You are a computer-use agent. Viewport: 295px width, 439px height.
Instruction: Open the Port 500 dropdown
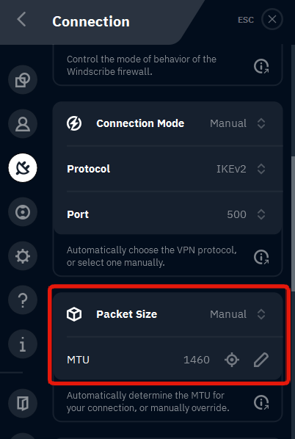pos(247,214)
